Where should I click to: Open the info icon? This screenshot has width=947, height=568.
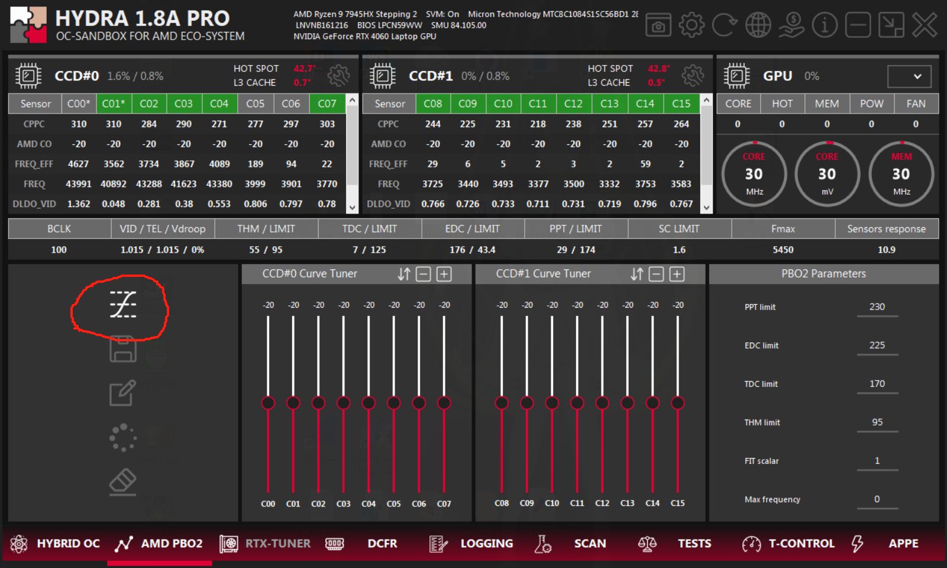(x=825, y=25)
